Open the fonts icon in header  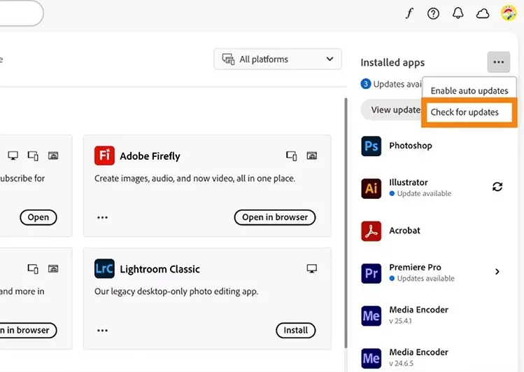(409, 13)
